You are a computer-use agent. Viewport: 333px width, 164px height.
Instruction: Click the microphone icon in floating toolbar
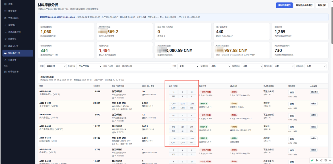tap(317, 160)
